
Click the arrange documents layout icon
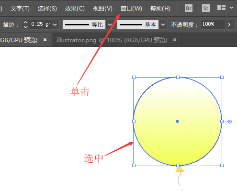pyautogui.click(x=221, y=7)
